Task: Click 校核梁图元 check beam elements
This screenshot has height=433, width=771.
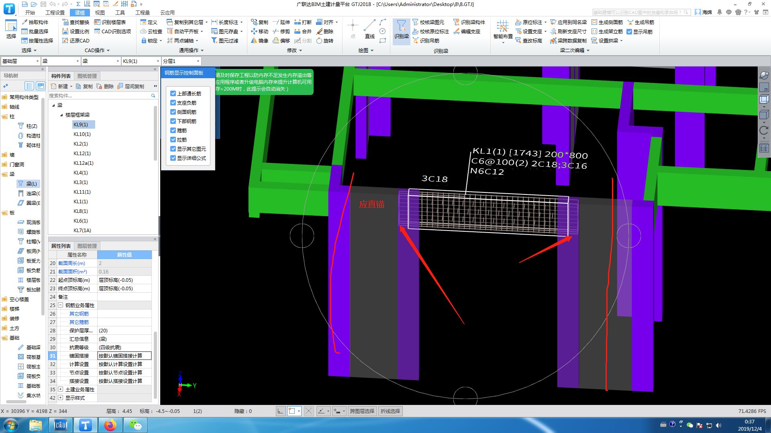Action: [428, 22]
